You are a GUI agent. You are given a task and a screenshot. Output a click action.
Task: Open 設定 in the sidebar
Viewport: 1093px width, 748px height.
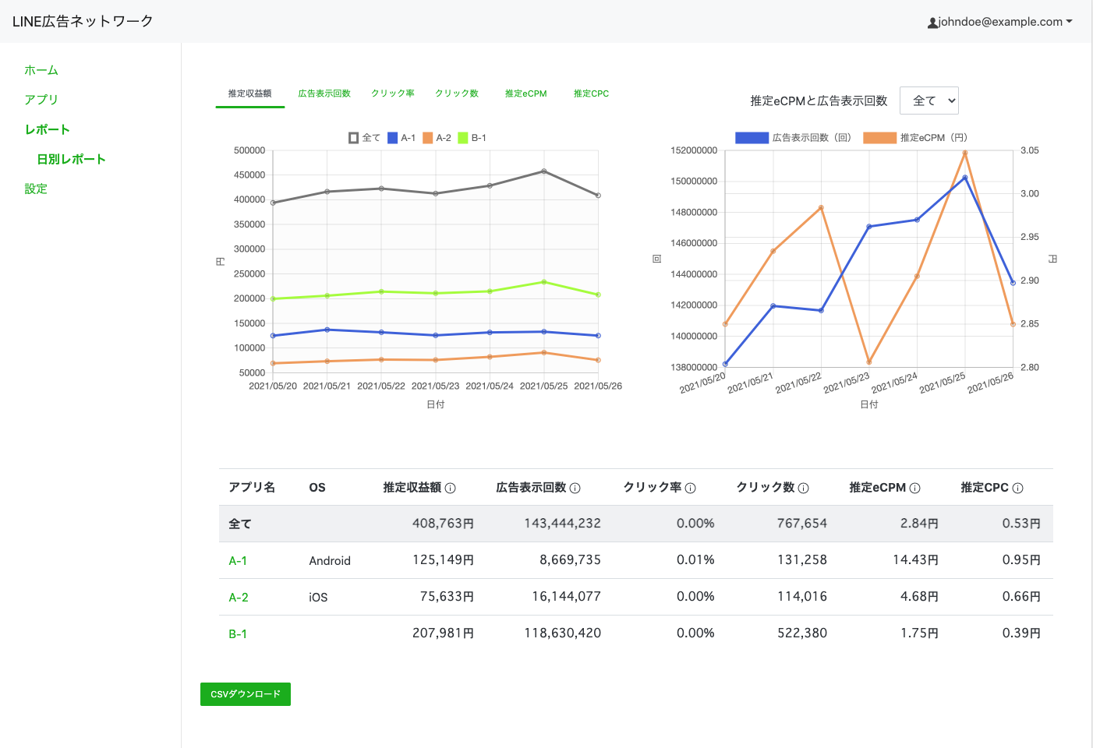pyautogui.click(x=36, y=189)
